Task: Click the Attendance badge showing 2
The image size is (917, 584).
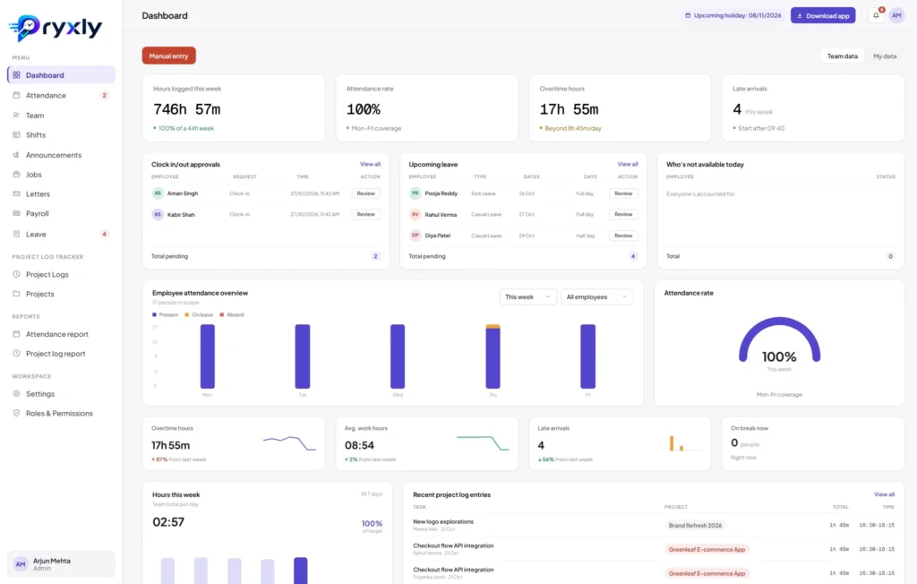Action: click(105, 95)
